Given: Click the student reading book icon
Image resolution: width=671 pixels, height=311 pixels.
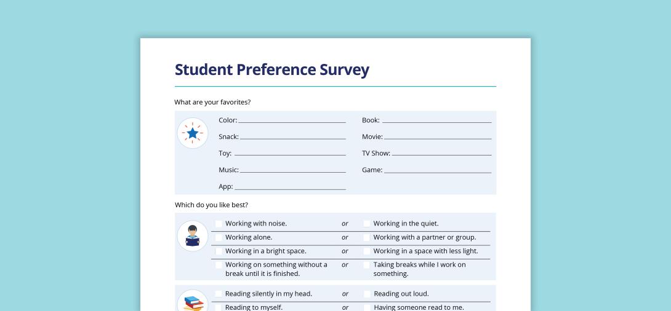Looking at the screenshot, I should point(193,236).
